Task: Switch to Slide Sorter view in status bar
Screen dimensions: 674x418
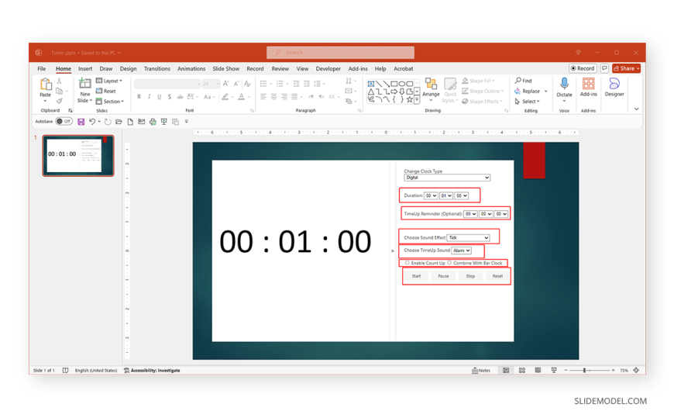Action: pyautogui.click(x=522, y=370)
